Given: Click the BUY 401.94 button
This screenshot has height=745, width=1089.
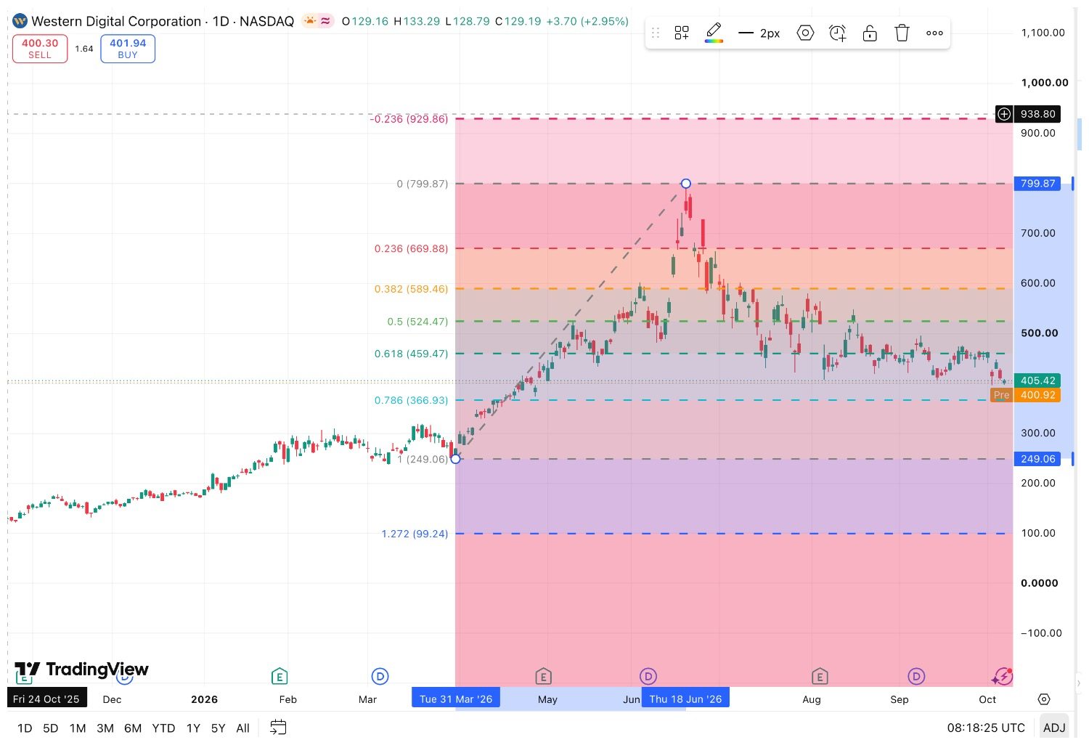Looking at the screenshot, I should point(128,49).
